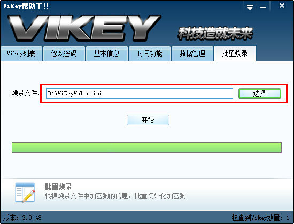Click the detected Vikey count status text

click(x=260, y=218)
